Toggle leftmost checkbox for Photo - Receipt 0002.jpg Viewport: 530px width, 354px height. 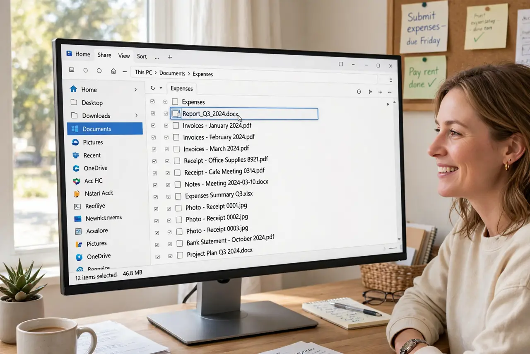157,221
